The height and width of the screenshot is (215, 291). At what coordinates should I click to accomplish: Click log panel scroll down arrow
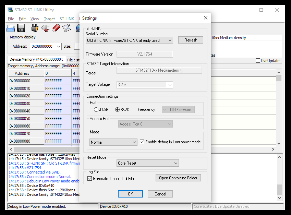[x=279, y=198]
